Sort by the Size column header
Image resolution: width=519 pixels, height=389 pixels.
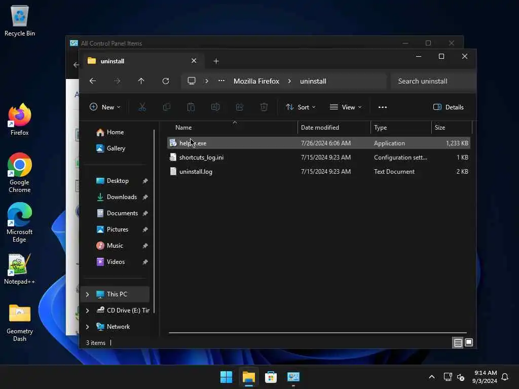coord(452,127)
